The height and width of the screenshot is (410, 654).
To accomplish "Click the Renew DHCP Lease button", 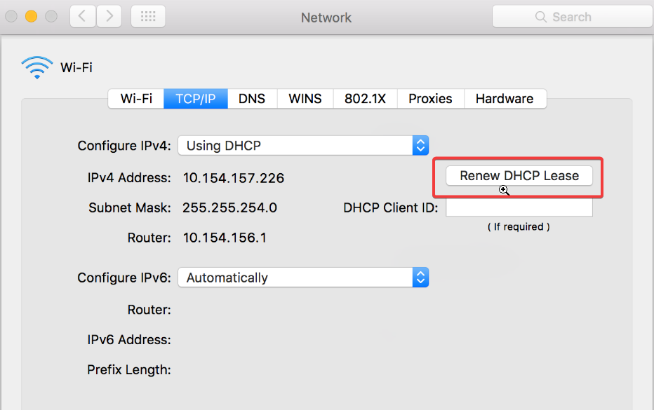I will click(x=519, y=176).
